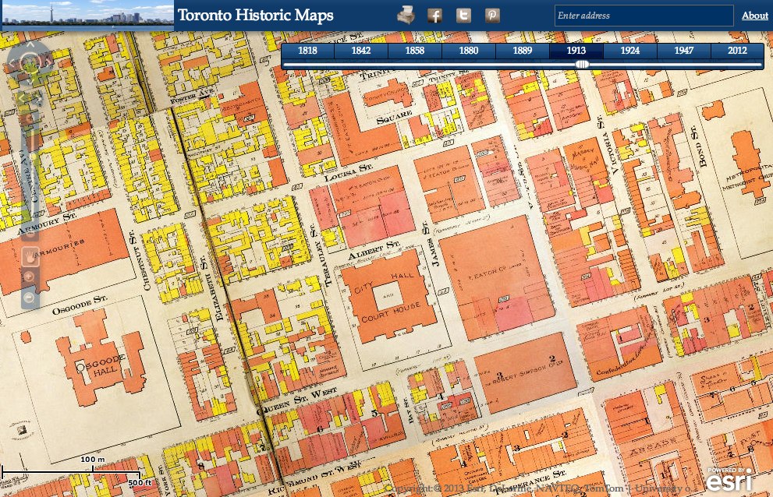Screen dimensions: 773x497
Task: Click the Foster Ave. label
Action: (x=192, y=97)
